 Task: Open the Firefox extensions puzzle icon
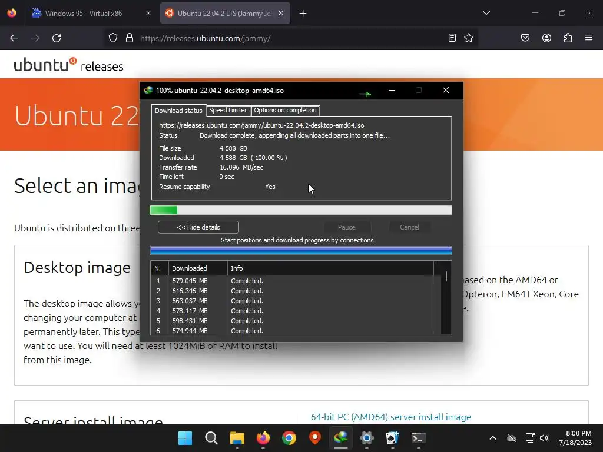pyautogui.click(x=568, y=38)
